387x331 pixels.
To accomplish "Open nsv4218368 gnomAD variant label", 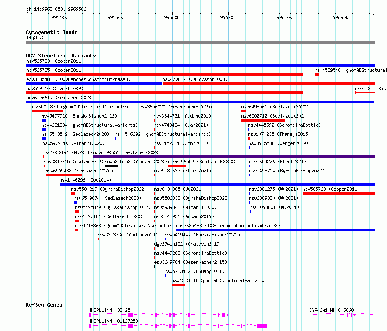I will [123, 226].
